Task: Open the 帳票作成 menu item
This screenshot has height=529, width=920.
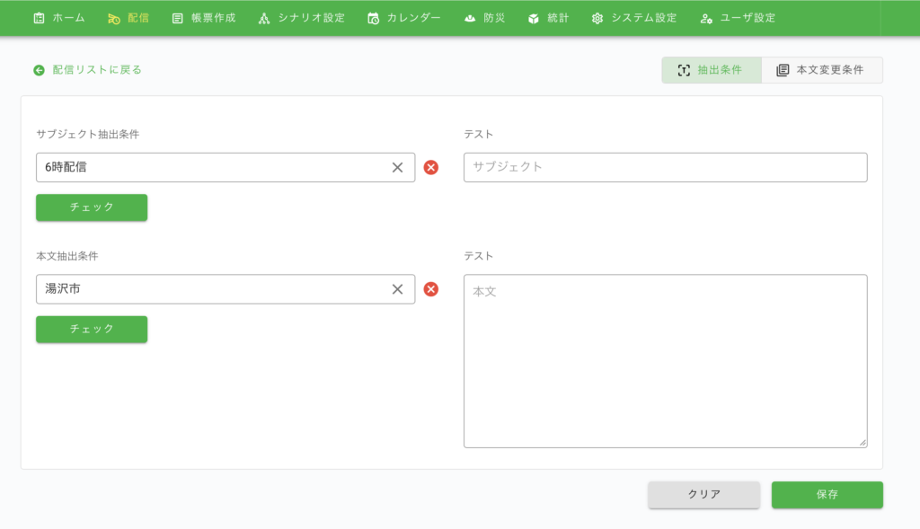Action: [x=203, y=18]
